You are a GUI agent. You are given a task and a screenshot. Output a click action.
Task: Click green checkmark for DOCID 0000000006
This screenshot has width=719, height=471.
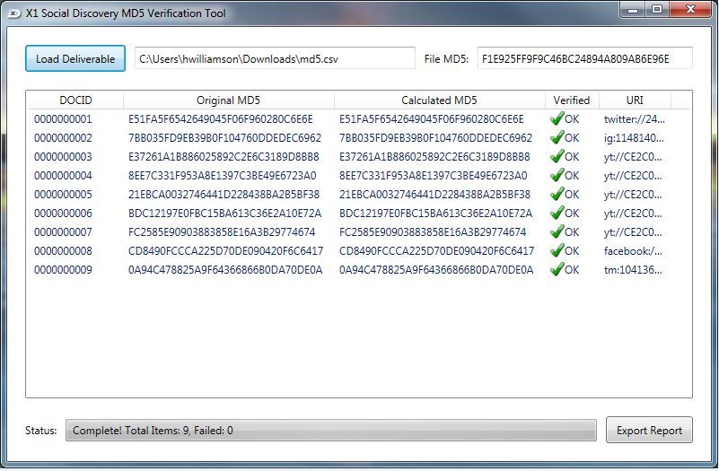coord(557,214)
